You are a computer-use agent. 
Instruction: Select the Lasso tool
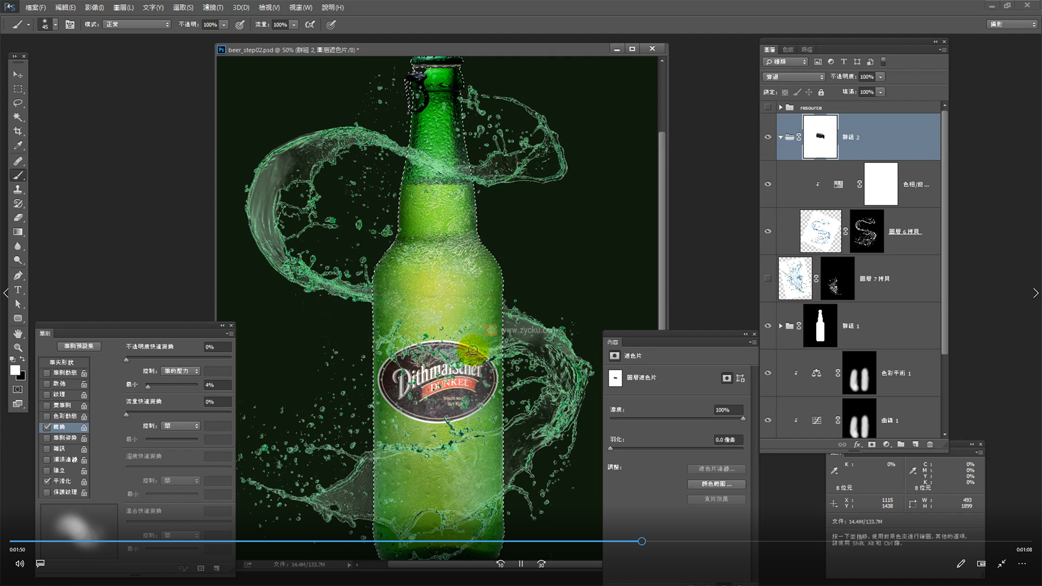coord(18,103)
